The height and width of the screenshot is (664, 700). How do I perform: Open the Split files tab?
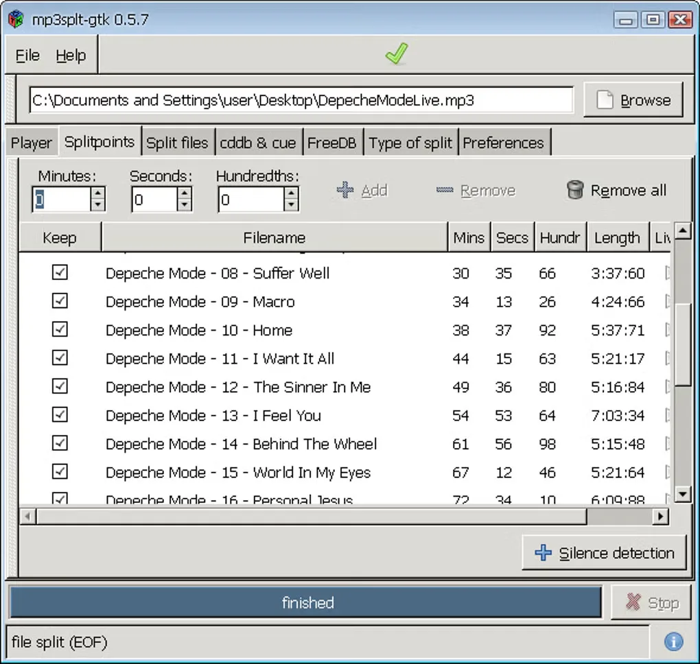[177, 143]
